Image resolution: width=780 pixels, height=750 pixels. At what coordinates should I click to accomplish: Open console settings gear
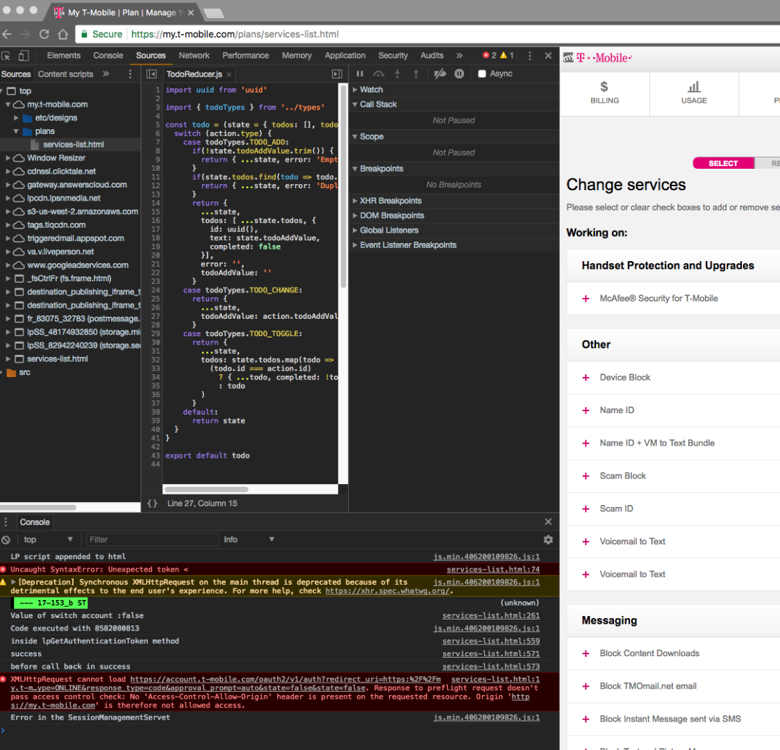tap(548, 540)
